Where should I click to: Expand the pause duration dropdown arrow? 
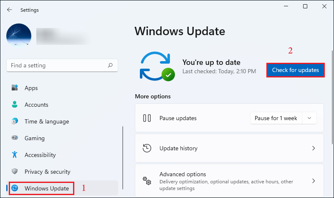[309, 118]
